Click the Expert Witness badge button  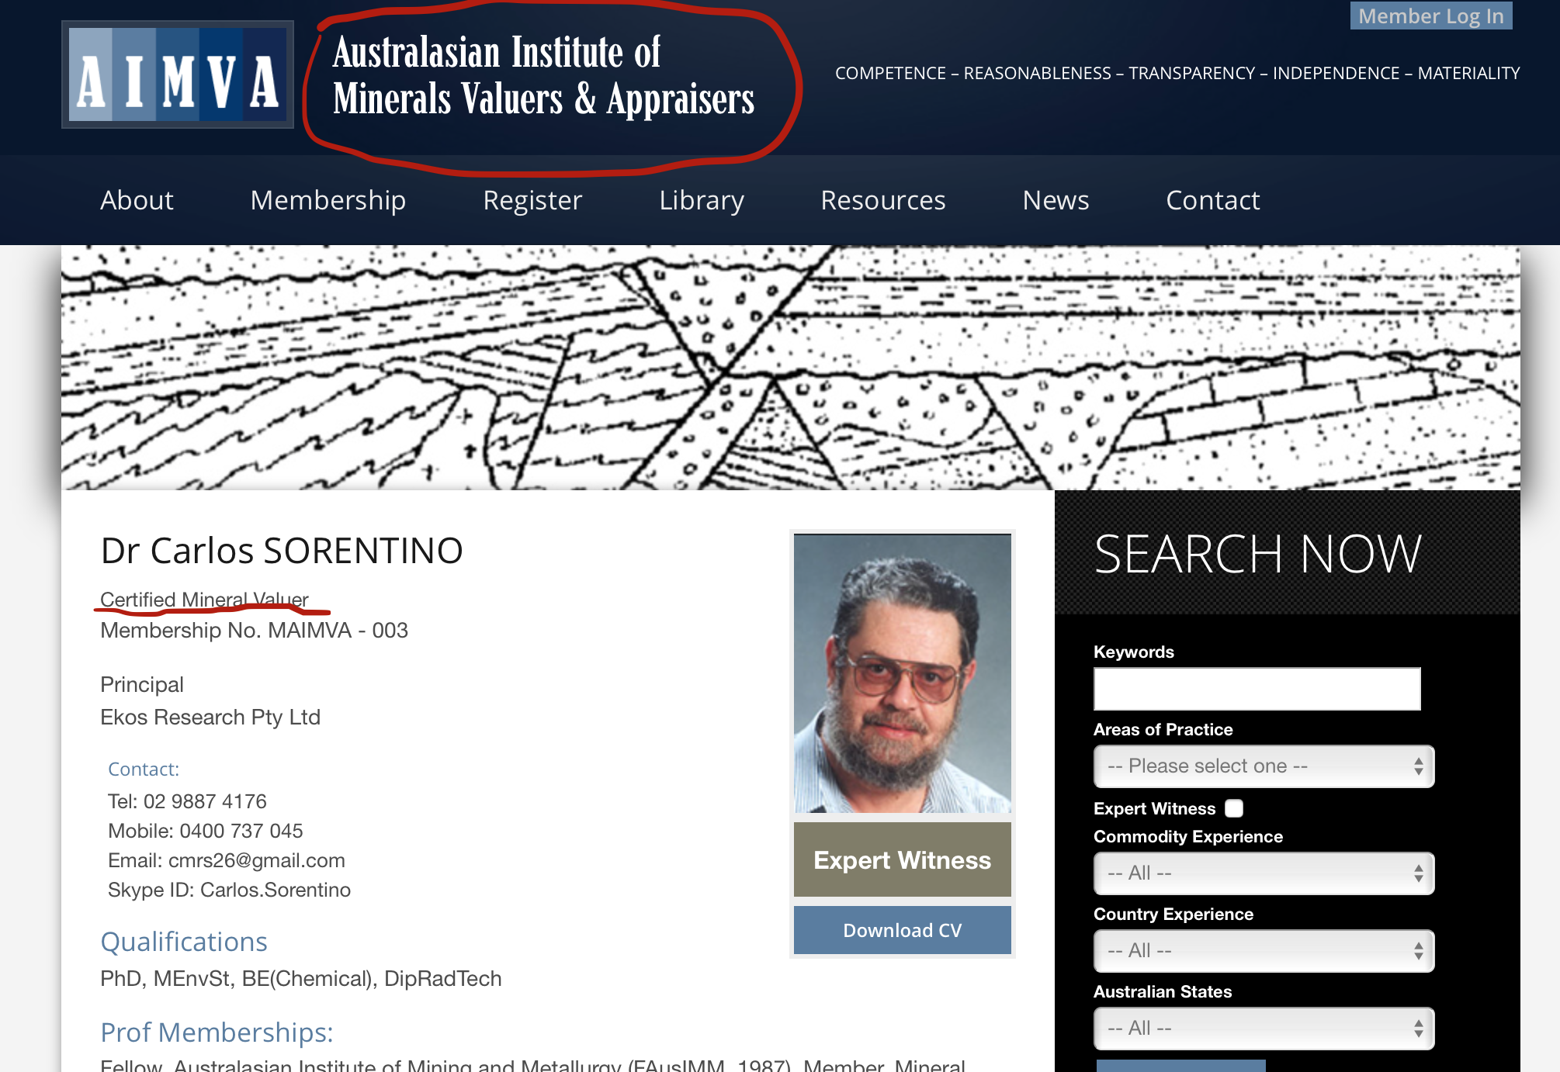tap(903, 859)
